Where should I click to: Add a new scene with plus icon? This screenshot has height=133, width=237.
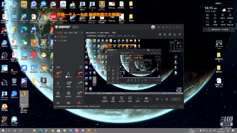[x=82, y=33]
